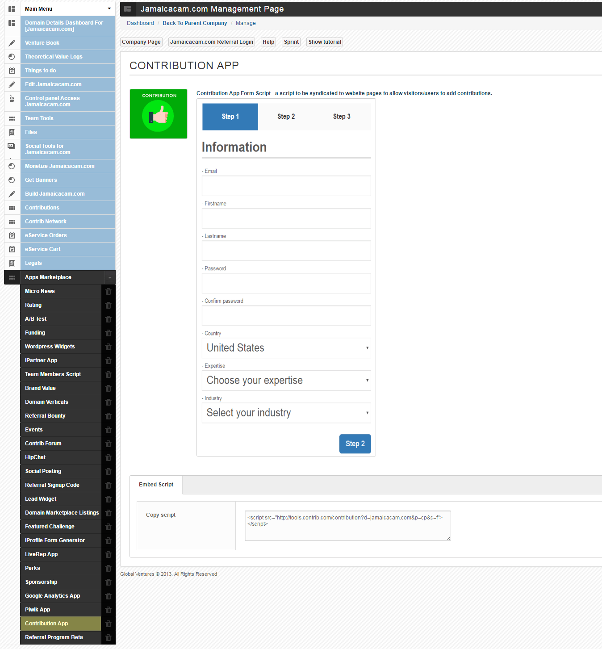Open Featured Challenge in sidebar
The height and width of the screenshot is (649, 602).
[61, 527]
